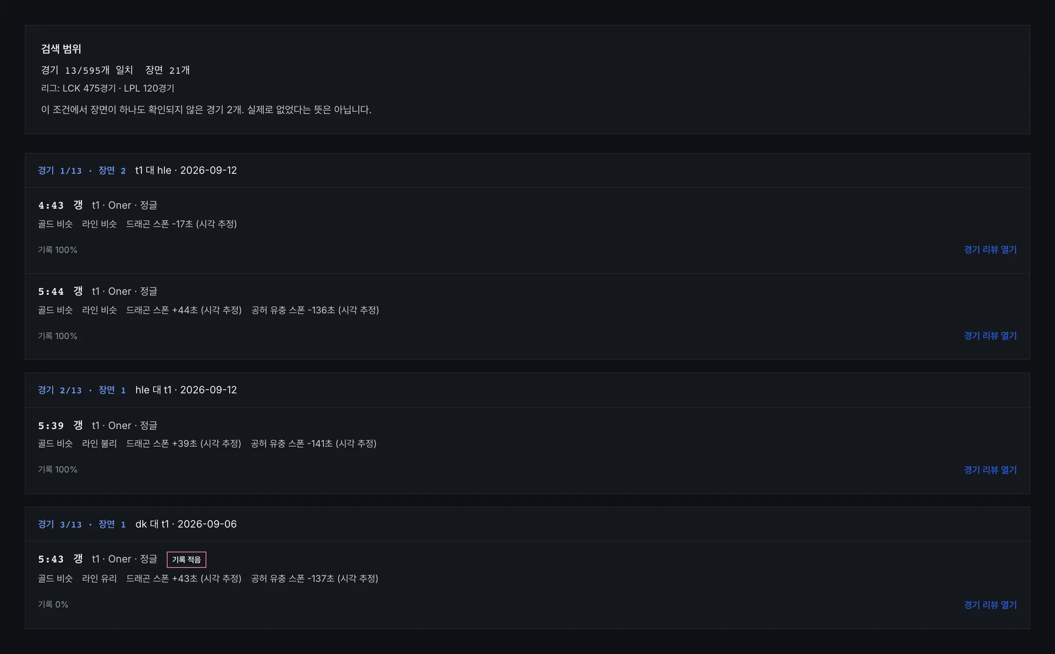This screenshot has height=654, width=1055.
Task: Click the 경기 3/13 header label
Action: (60, 524)
